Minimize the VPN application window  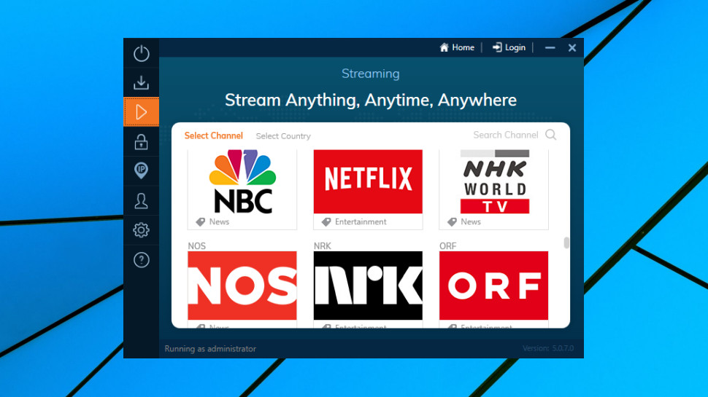coord(550,47)
